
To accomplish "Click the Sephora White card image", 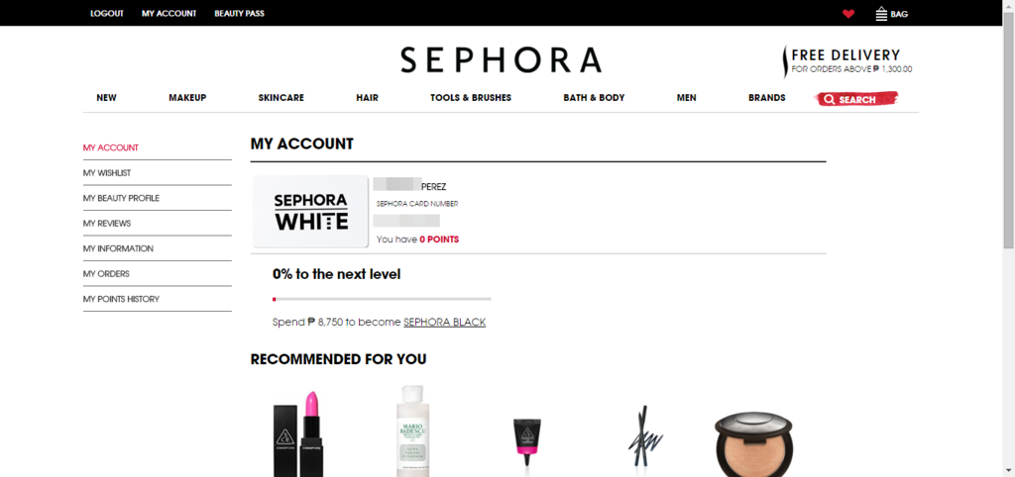I will click(x=310, y=212).
